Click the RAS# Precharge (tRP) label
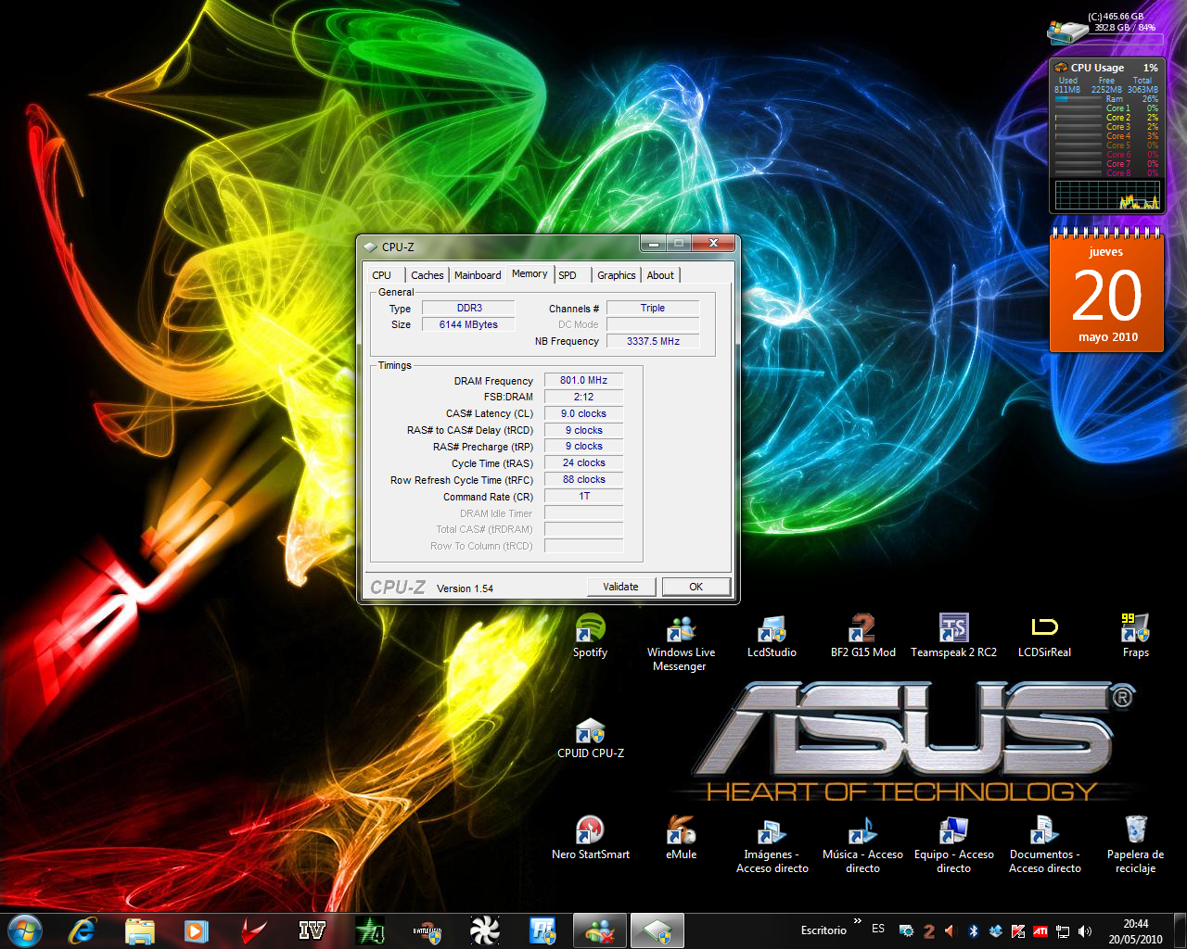Screen dimensions: 1187x949 (x=483, y=447)
